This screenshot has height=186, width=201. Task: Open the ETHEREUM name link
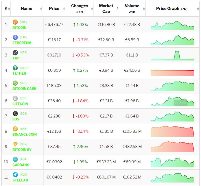(22, 43)
